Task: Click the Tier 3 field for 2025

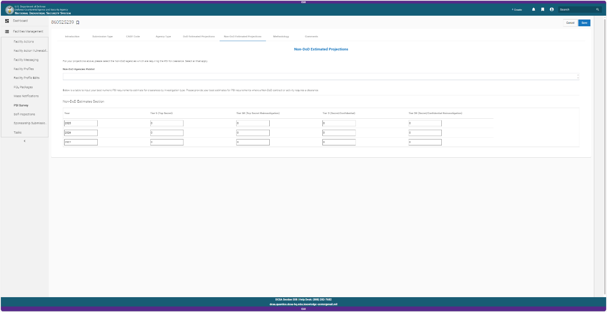Action: pos(339,123)
